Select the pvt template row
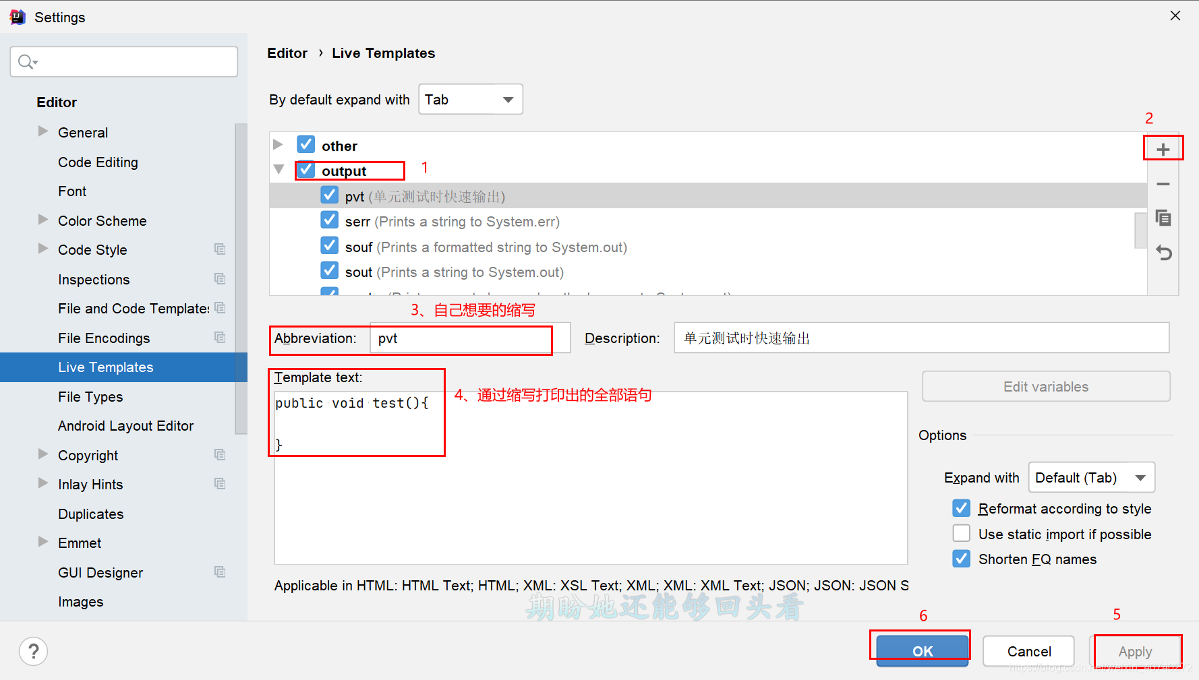The width and height of the screenshot is (1199, 680). (x=708, y=196)
